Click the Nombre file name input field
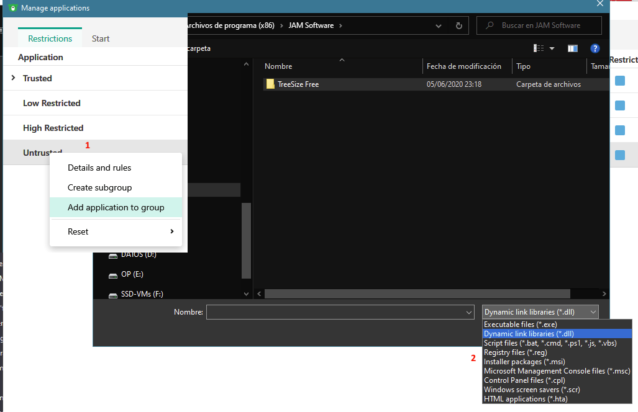The image size is (638, 412). click(x=335, y=312)
